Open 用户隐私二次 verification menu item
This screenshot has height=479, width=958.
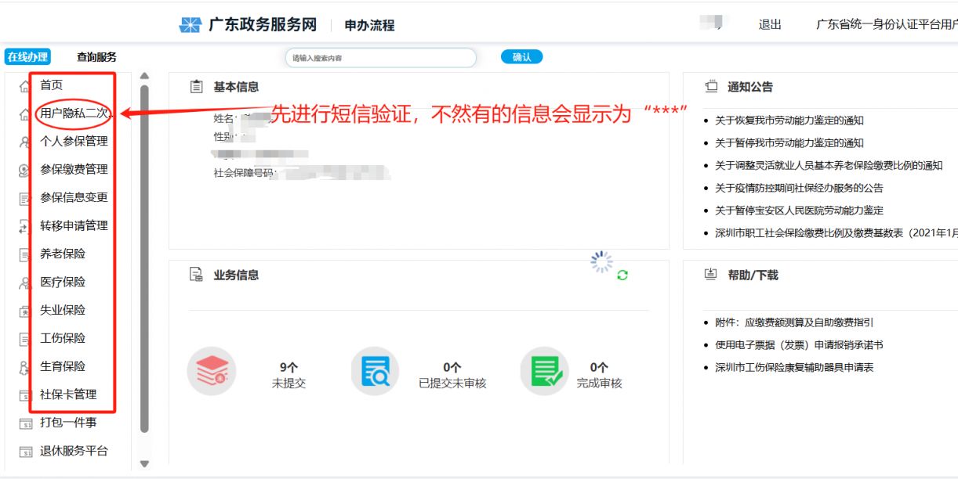click(x=74, y=113)
